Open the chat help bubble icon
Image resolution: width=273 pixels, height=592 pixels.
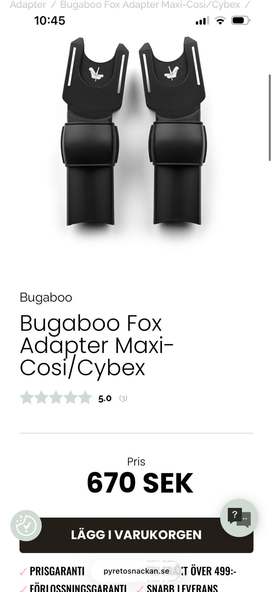[239, 518]
